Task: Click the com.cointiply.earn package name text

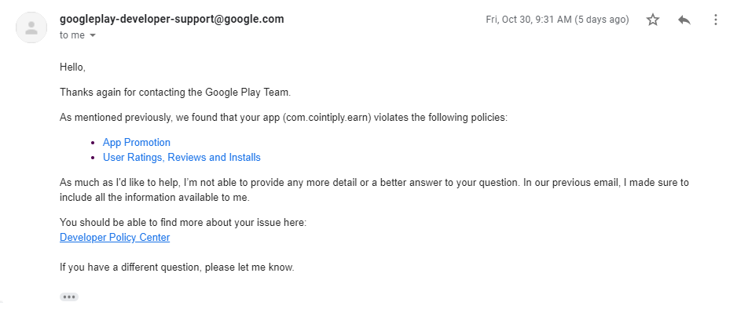Action: pyautogui.click(x=327, y=118)
